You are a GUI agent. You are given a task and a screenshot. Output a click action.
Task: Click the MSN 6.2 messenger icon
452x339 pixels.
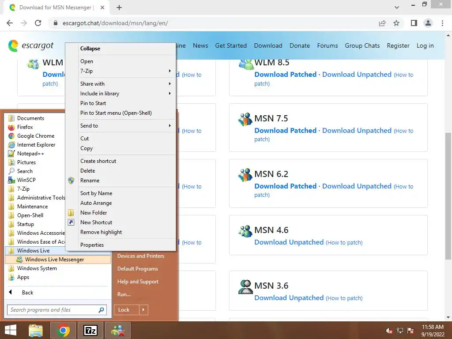pyautogui.click(x=245, y=175)
